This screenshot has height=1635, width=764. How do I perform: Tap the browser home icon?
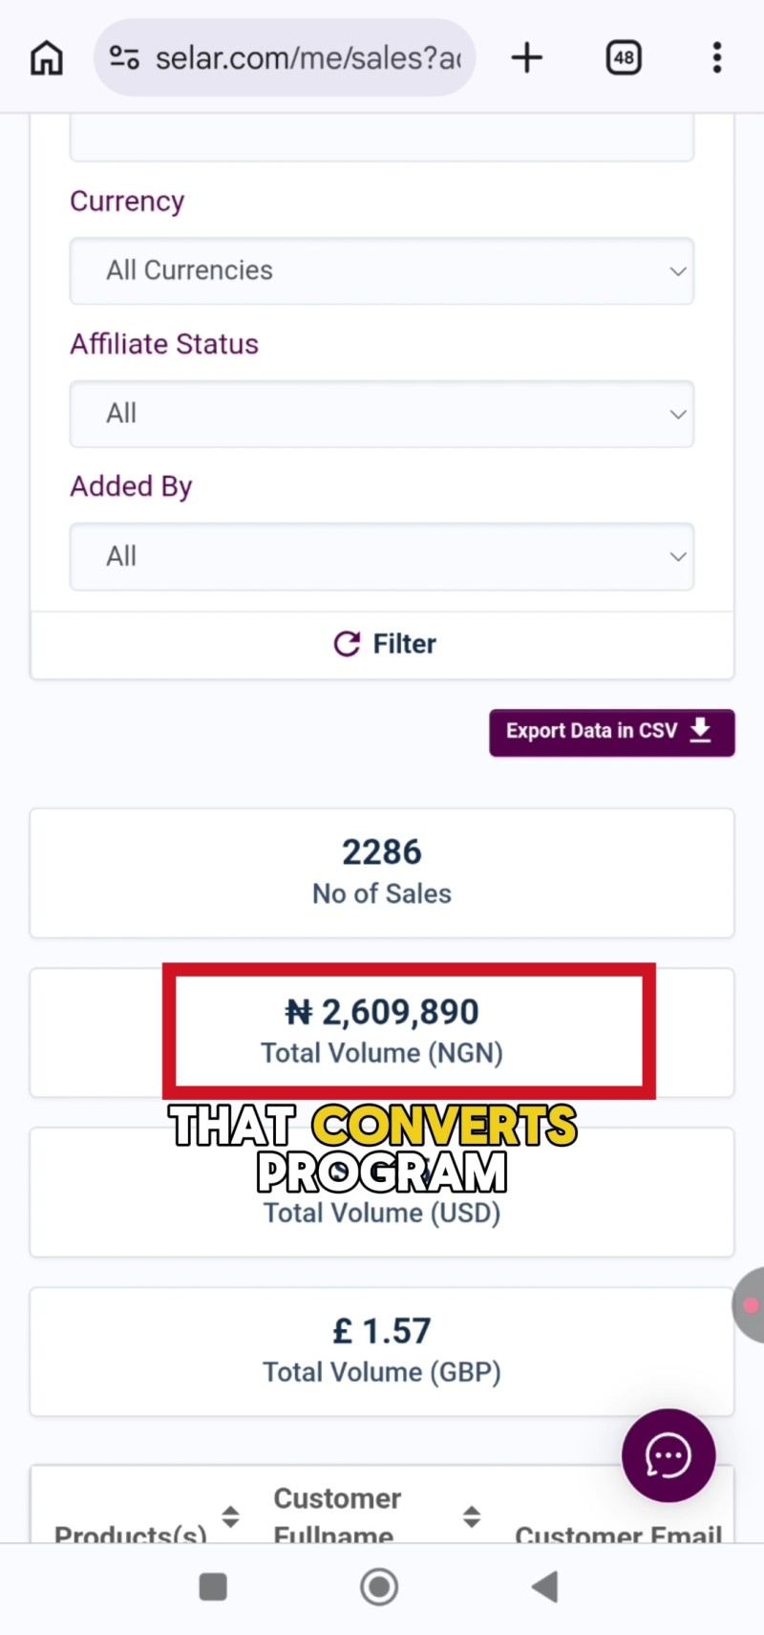pos(47,58)
